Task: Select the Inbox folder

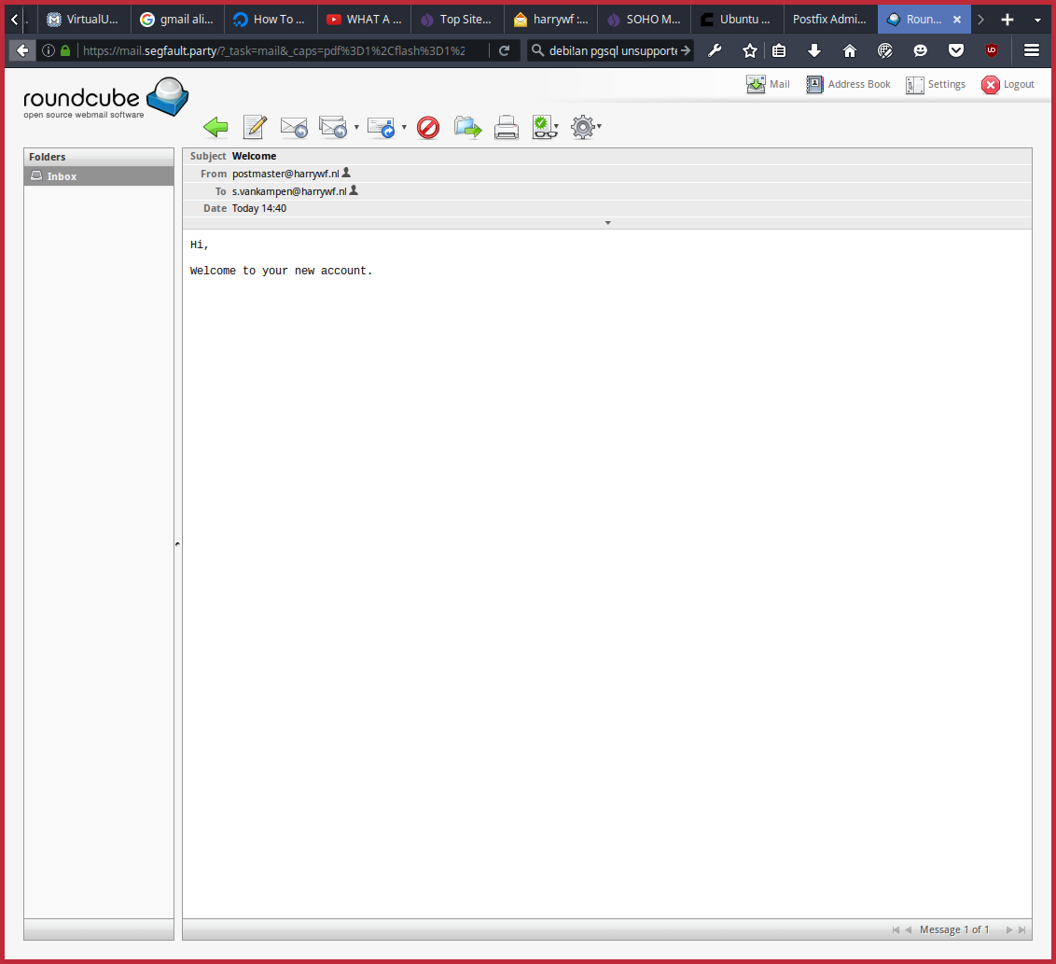Action: click(x=63, y=176)
